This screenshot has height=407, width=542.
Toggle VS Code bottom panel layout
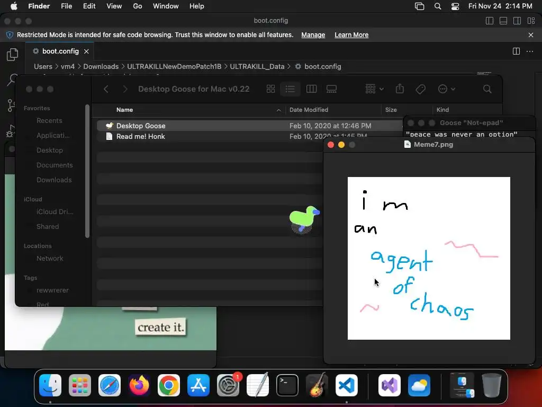point(503,21)
